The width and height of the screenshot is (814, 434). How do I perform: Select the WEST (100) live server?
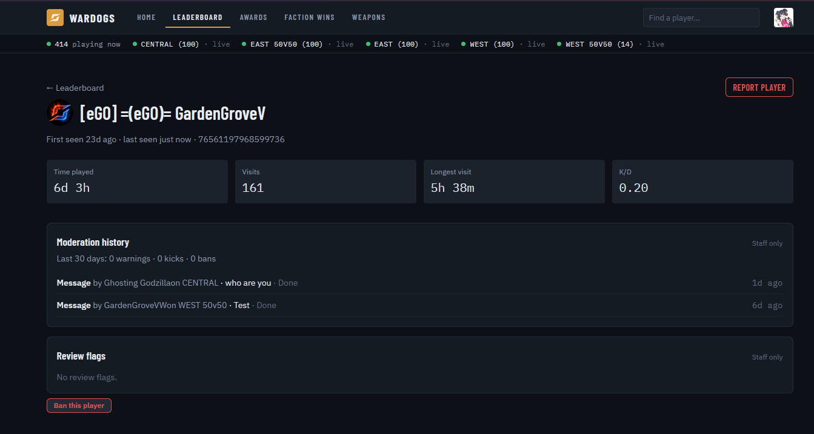(x=503, y=44)
